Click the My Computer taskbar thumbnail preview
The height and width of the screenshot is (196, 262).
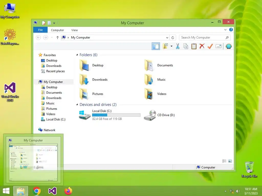pyautogui.click(x=33, y=160)
